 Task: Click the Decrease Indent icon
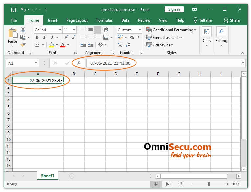[83, 45]
